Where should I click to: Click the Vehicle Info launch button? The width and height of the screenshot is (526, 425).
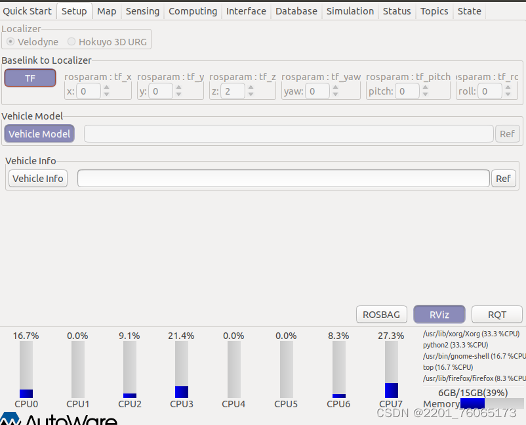(x=37, y=178)
